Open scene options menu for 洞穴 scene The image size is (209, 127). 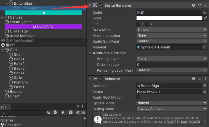83,45
